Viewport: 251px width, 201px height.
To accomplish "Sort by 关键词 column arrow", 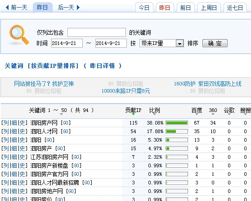I will click(61, 114).
